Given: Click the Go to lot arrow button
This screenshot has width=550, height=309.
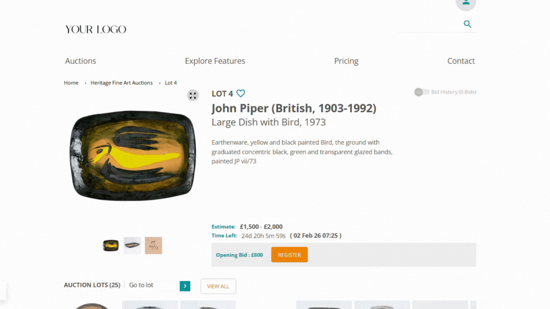Looking at the screenshot, I should pyautogui.click(x=185, y=286).
